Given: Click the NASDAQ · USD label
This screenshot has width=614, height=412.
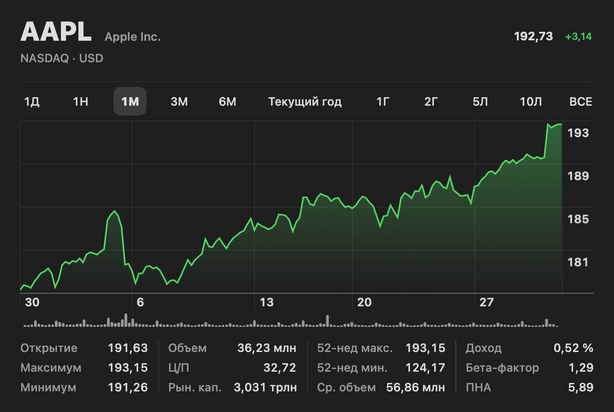Looking at the screenshot, I should point(62,58).
